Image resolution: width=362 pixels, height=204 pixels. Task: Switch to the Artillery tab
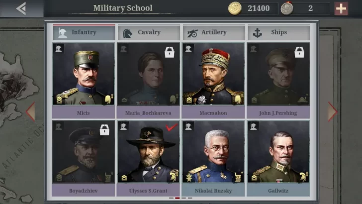pos(214,32)
